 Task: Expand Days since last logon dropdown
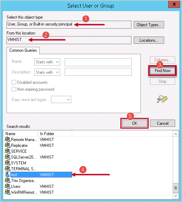(x=61, y=100)
